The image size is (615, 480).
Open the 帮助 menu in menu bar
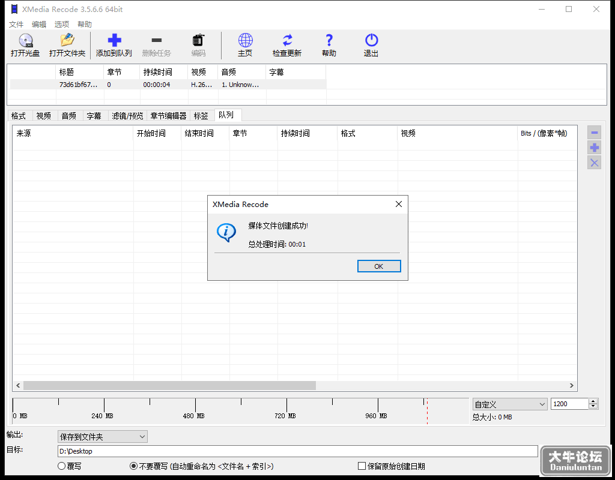coord(84,24)
